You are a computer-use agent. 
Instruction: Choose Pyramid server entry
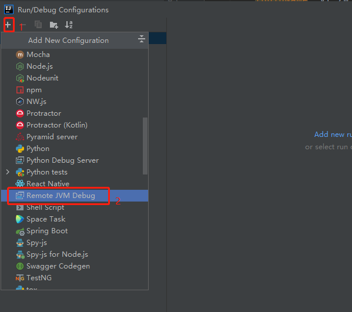[x=75, y=137]
